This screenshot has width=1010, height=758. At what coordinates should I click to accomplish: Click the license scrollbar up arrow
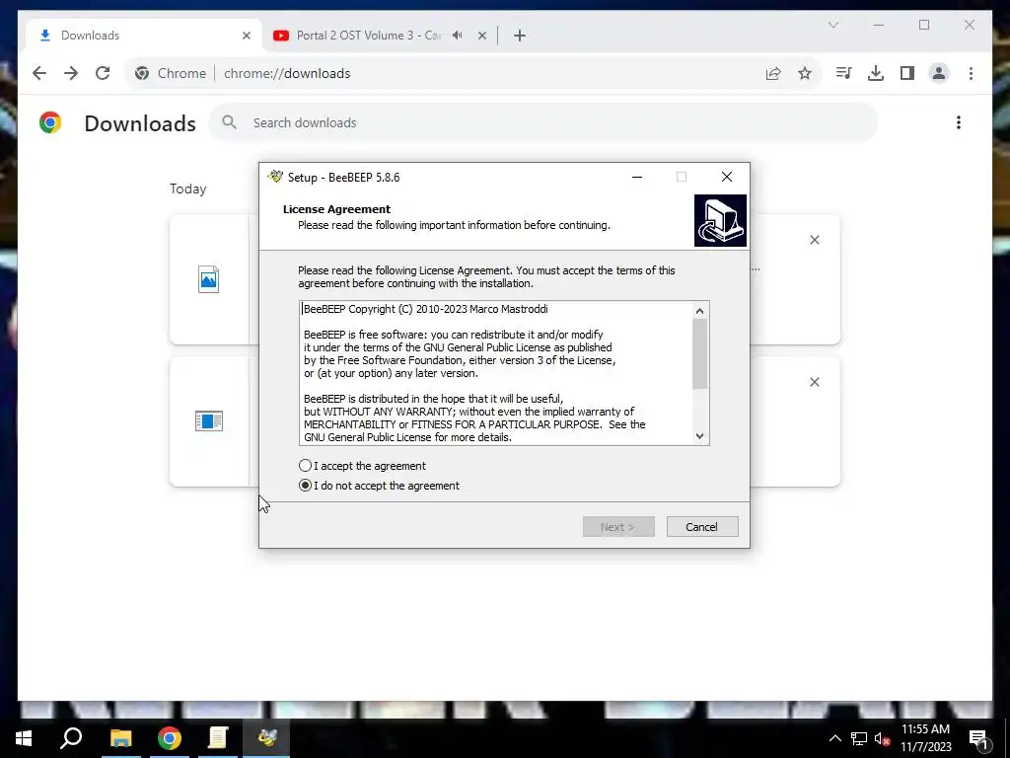tap(700, 311)
